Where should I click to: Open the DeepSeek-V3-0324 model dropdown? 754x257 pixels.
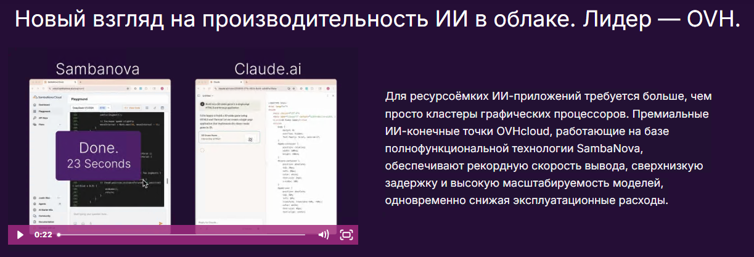pyautogui.click(x=89, y=108)
